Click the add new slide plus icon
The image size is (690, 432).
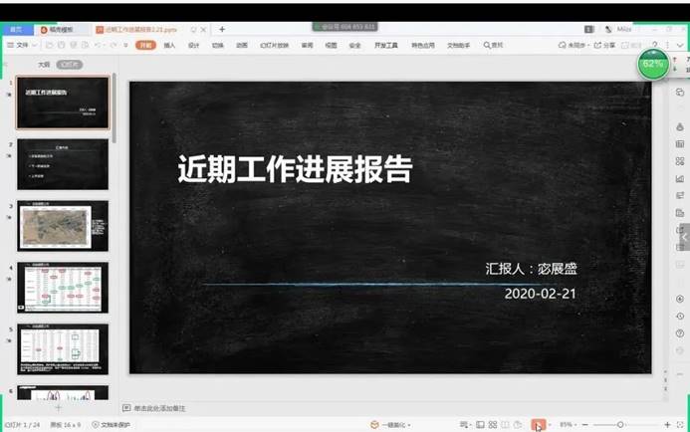pos(58,407)
